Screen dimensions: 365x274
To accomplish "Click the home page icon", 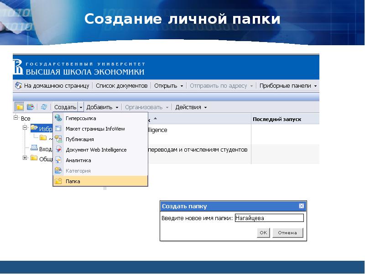I will 18,85.
